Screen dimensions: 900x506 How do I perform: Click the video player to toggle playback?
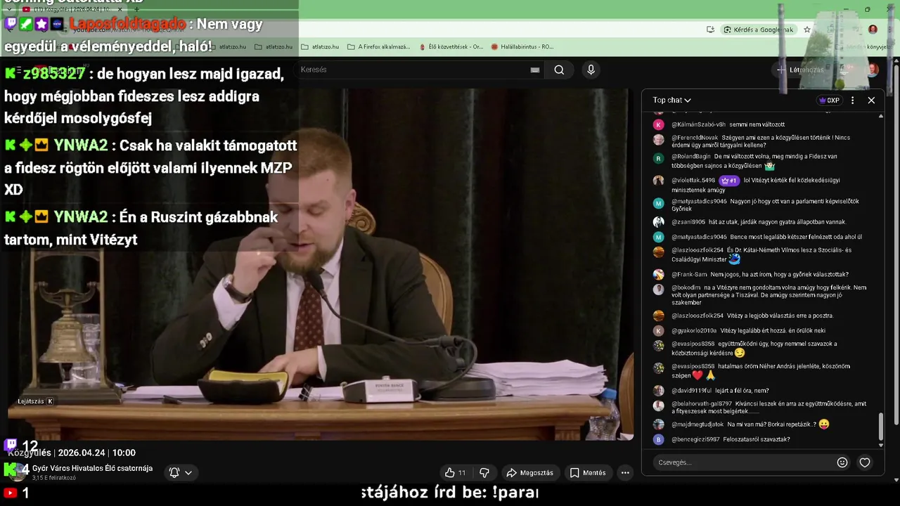point(321,264)
